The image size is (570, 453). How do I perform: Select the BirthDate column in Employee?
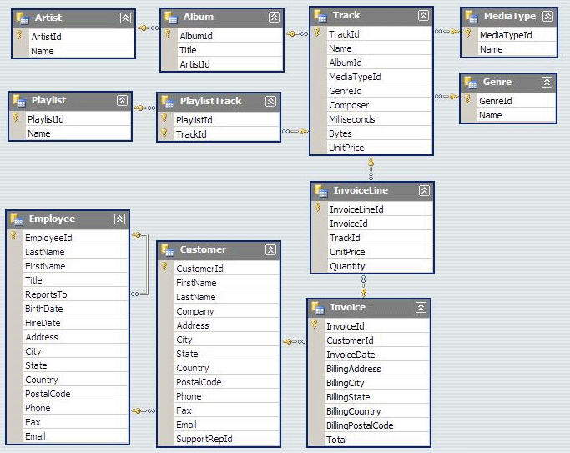tap(76, 309)
